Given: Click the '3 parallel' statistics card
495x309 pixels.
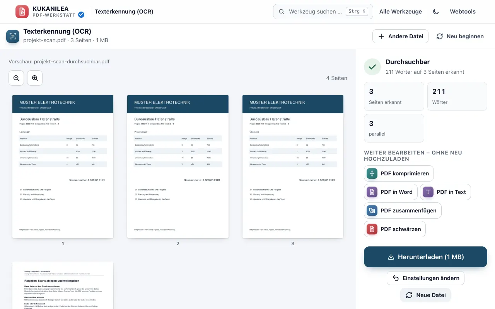Looking at the screenshot, I should pos(394,128).
